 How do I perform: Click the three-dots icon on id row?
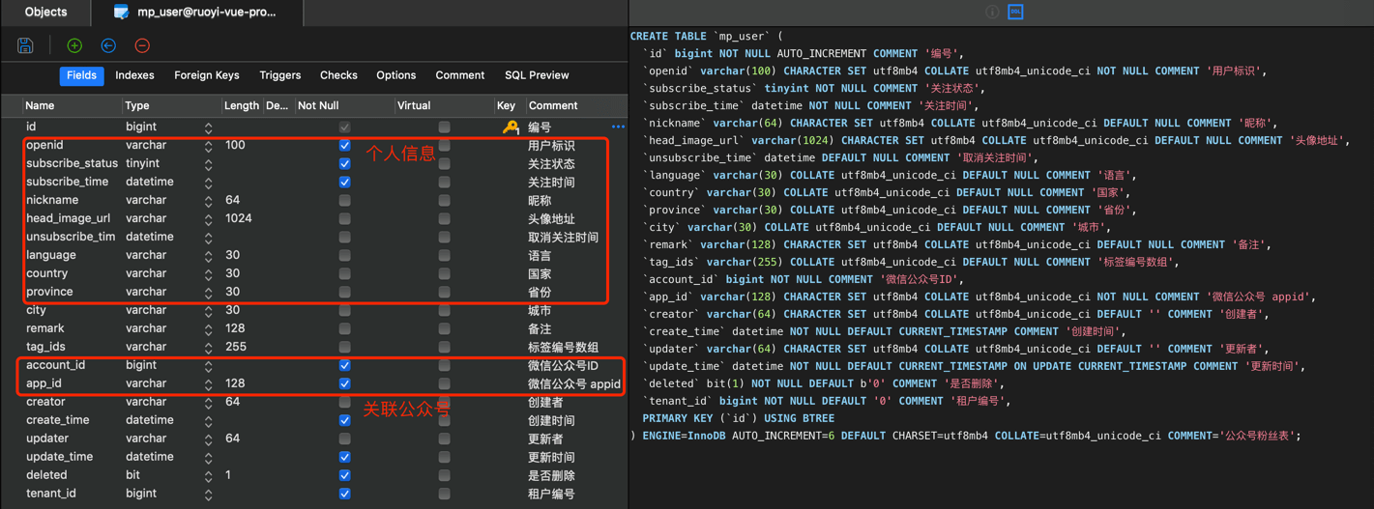[x=618, y=127]
